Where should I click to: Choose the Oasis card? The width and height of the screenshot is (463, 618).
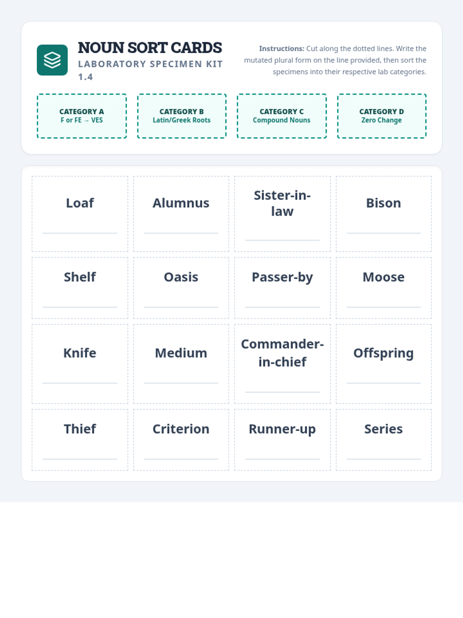point(181,288)
